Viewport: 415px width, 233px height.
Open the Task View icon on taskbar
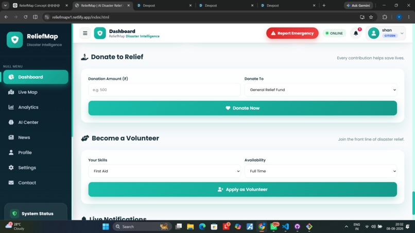179,227
